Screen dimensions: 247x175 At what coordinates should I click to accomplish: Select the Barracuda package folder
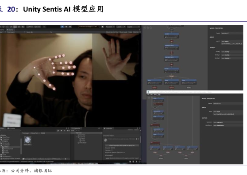tap(5, 143)
